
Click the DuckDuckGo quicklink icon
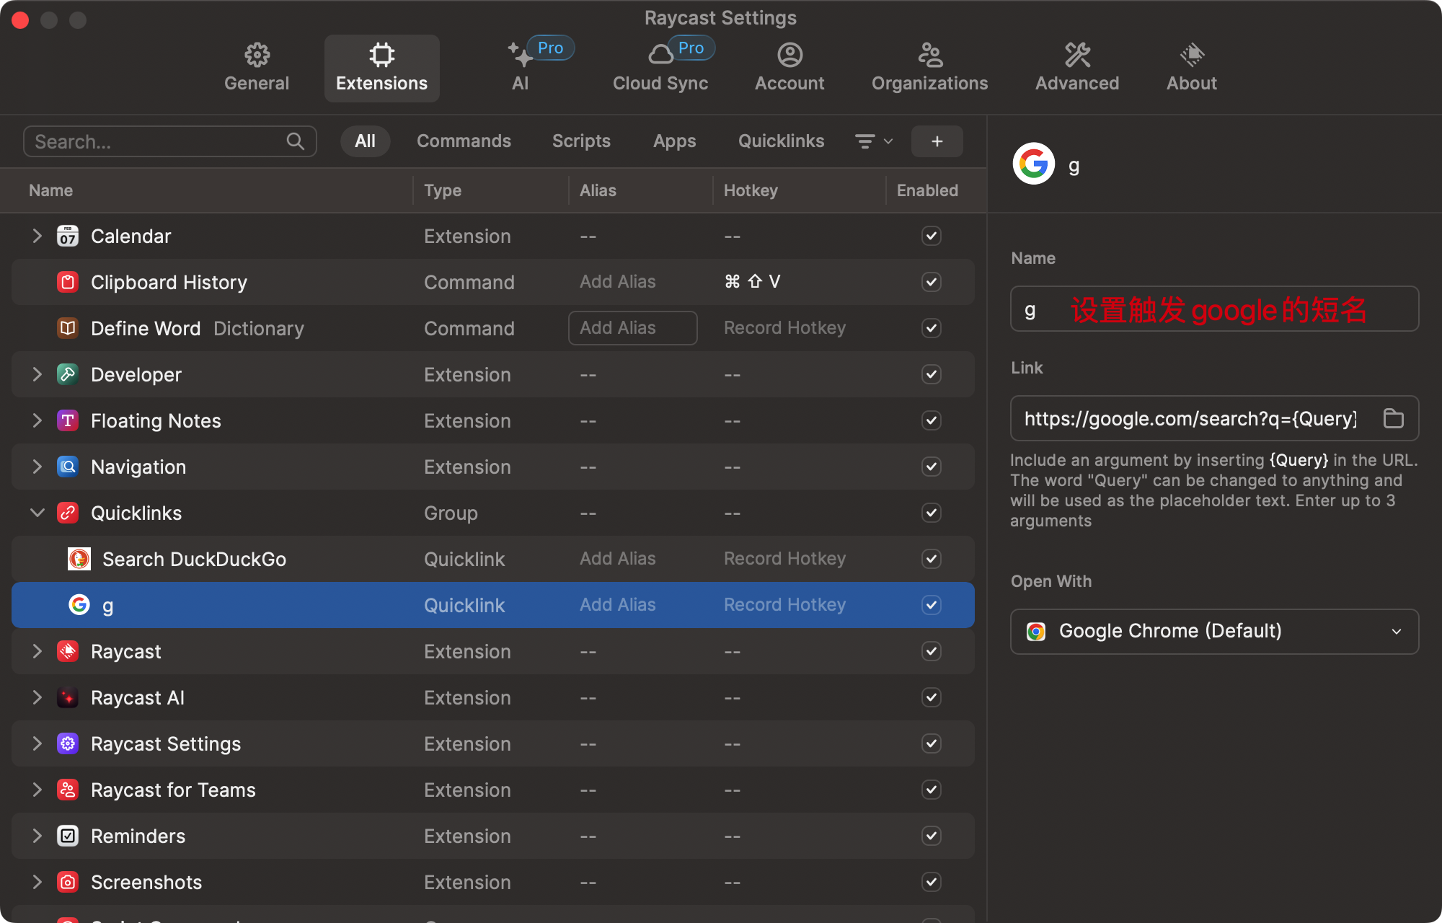click(79, 559)
